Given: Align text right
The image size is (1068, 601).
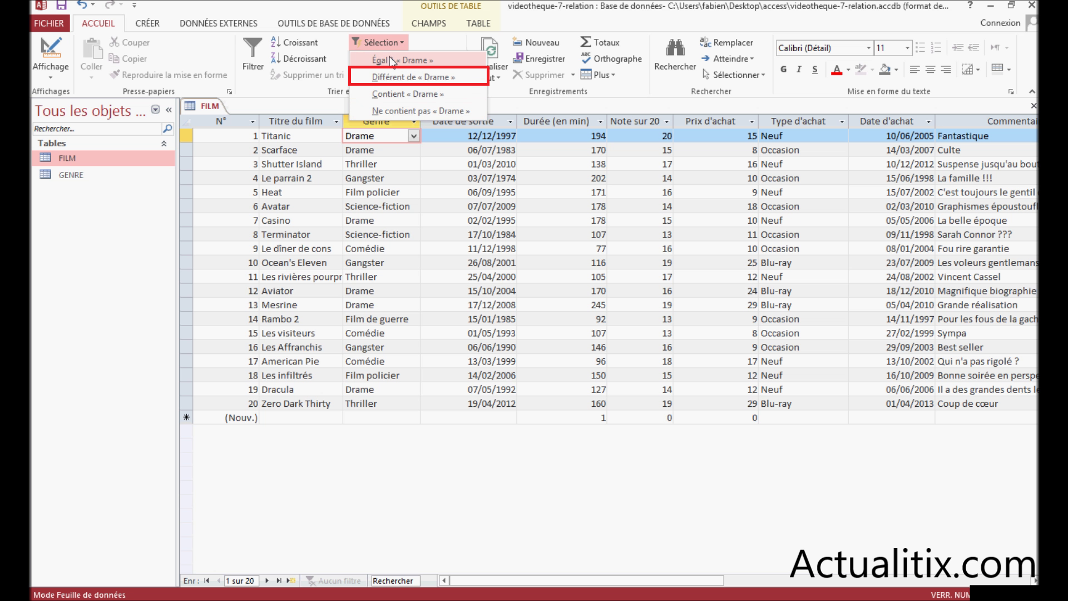Looking at the screenshot, I should coord(946,70).
